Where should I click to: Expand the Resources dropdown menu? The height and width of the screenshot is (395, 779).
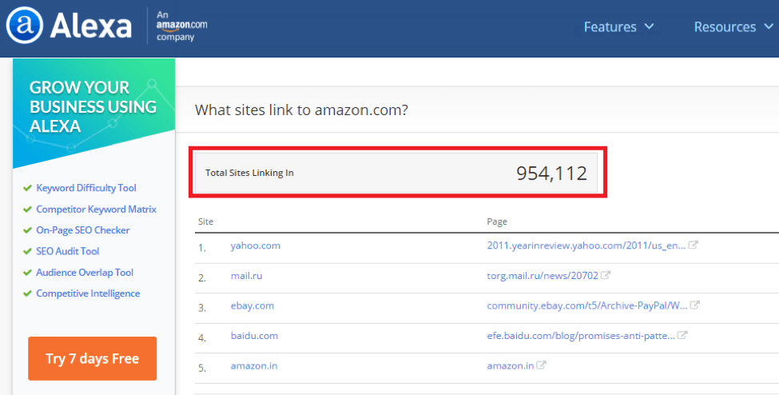[730, 27]
